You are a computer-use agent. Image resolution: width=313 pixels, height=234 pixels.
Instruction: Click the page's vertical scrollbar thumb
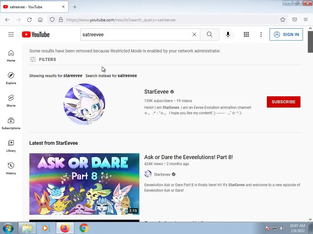[310, 42]
